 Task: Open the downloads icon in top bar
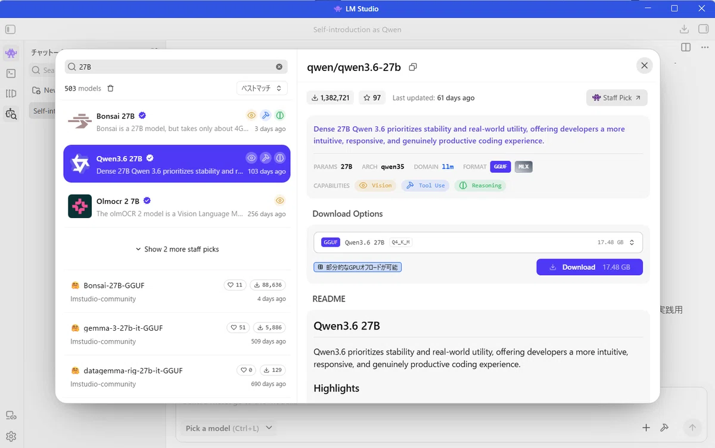684,29
